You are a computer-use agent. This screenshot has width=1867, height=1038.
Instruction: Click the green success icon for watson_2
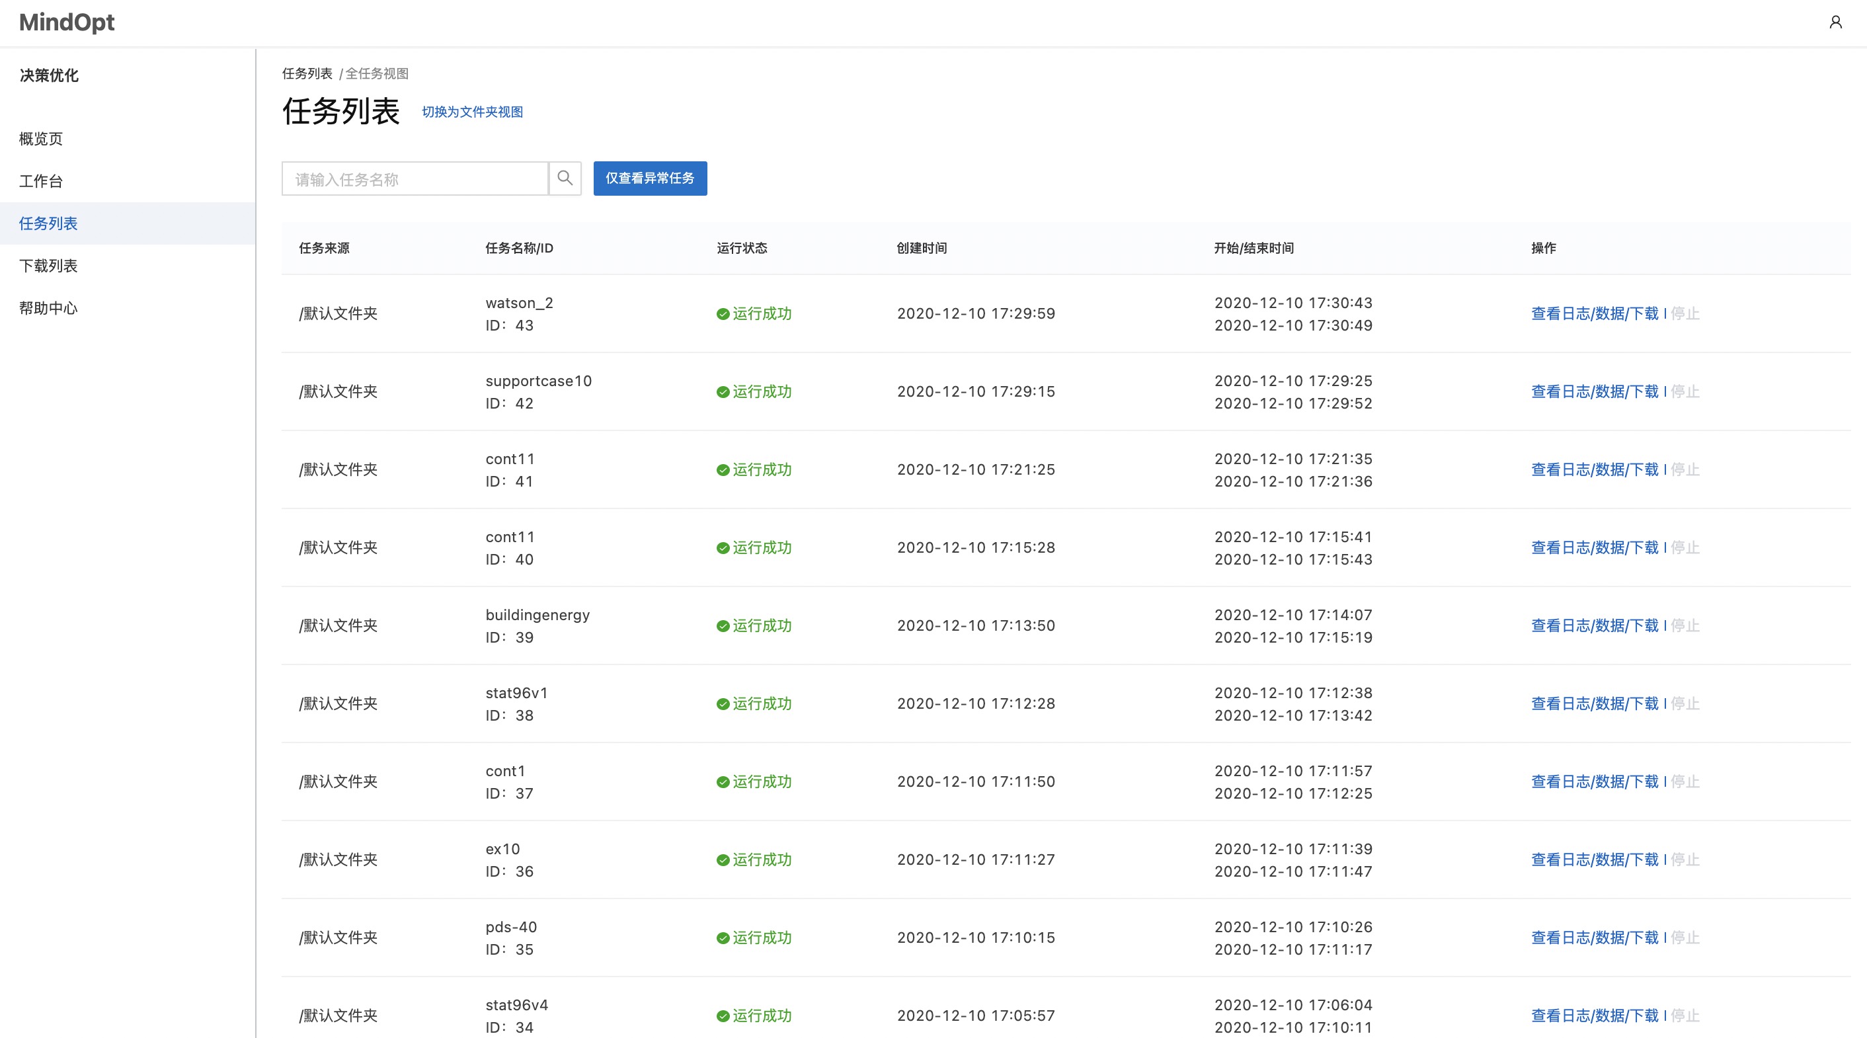(723, 314)
